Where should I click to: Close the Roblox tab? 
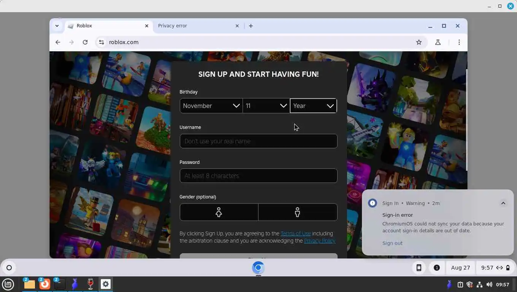point(147,26)
